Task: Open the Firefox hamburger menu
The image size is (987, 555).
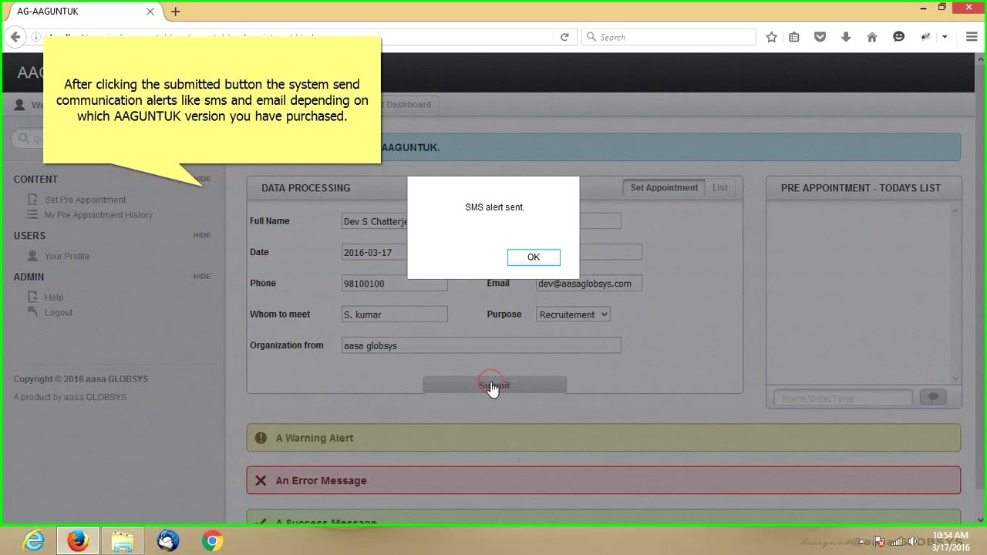Action: pyautogui.click(x=972, y=37)
